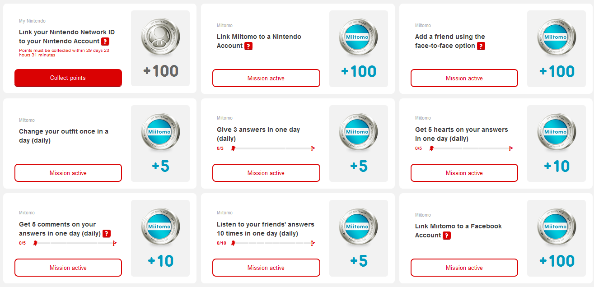Screen dimensions: 594x287
Task: Click the red Collect points button
Action: point(68,78)
